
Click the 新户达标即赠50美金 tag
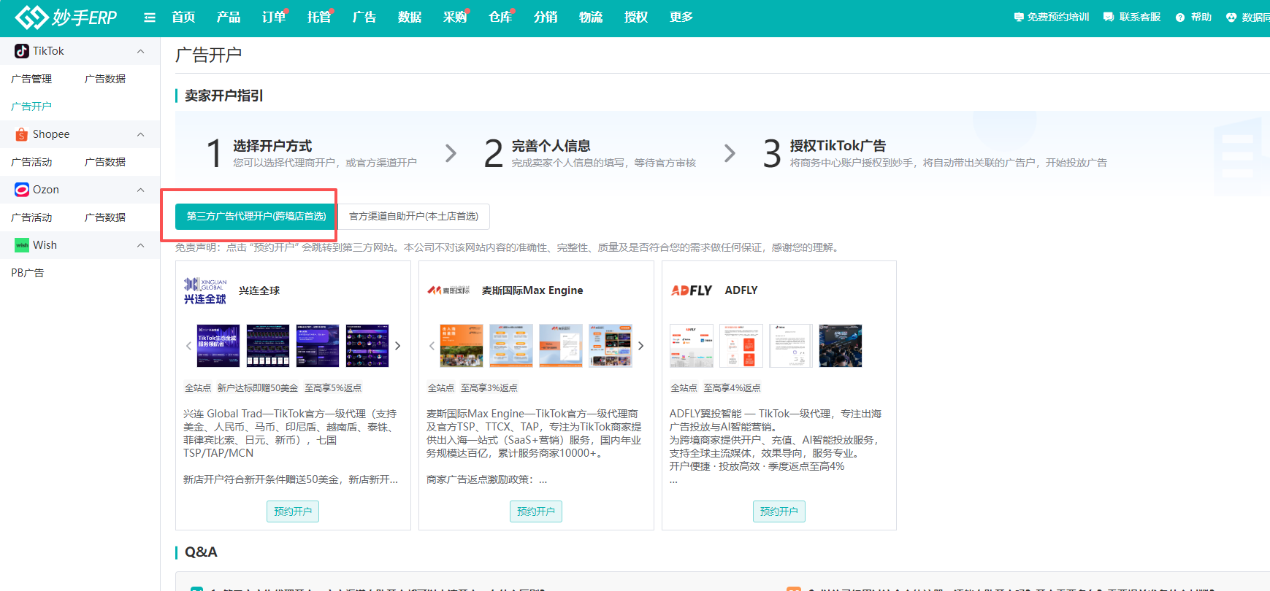258,388
